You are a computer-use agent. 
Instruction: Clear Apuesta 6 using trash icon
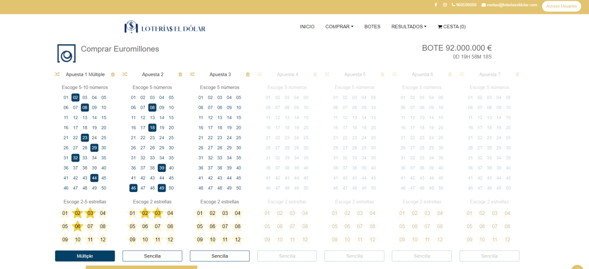tap(450, 74)
